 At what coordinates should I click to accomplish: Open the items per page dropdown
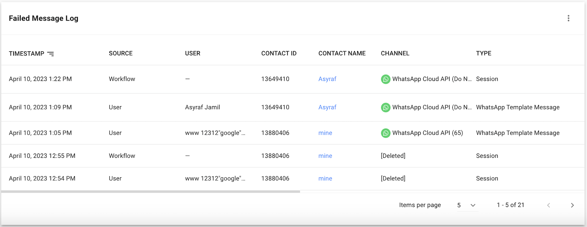click(x=473, y=205)
